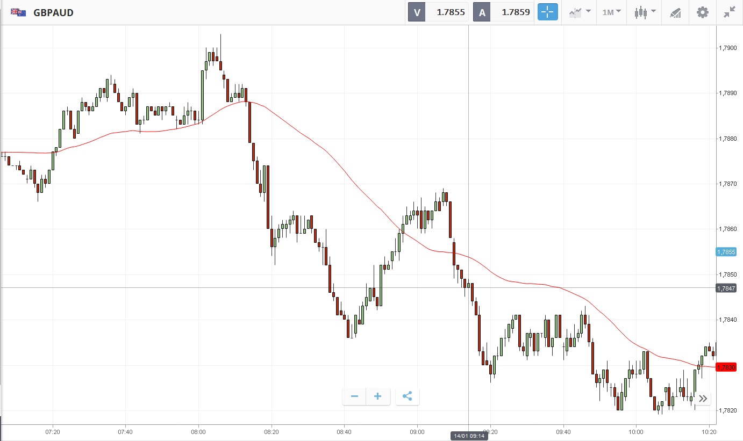The width and height of the screenshot is (743, 441).
Task: Open the compare chart dropdown
Action: [580, 12]
